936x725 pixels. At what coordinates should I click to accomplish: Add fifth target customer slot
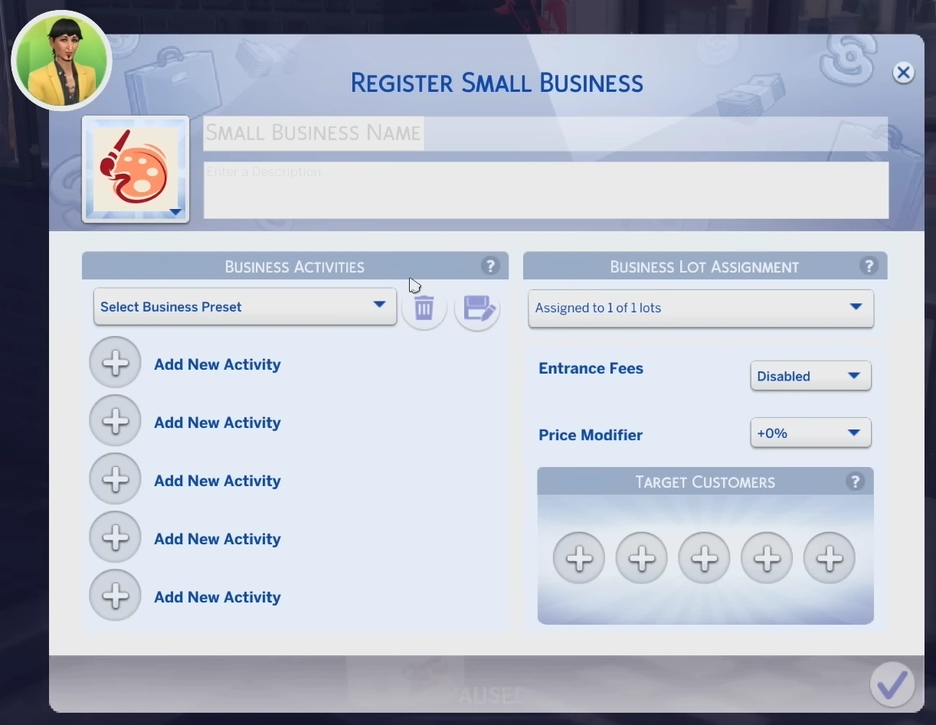coord(830,558)
